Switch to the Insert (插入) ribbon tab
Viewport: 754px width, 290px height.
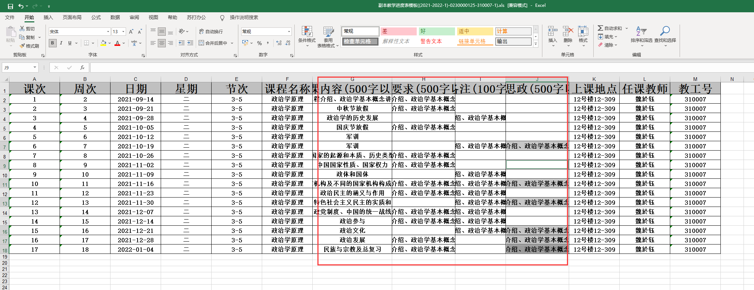48,17
